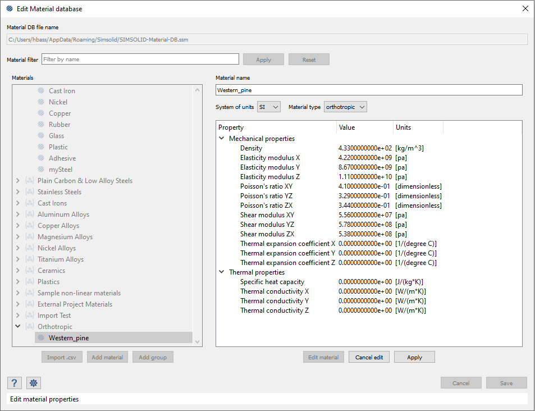The height and width of the screenshot is (411, 535).
Task: Click the Titanium Alloys group icon
Action: point(30,259)
